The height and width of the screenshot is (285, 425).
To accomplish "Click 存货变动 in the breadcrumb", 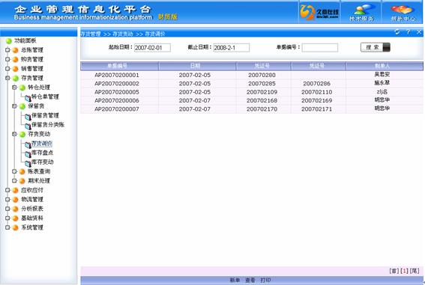I will click(x=123, y=34).
